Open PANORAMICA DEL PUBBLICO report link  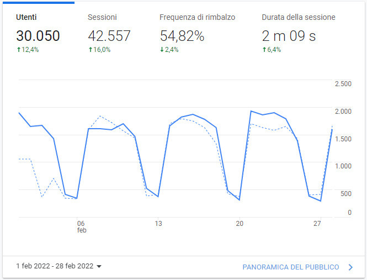[291, 267]
